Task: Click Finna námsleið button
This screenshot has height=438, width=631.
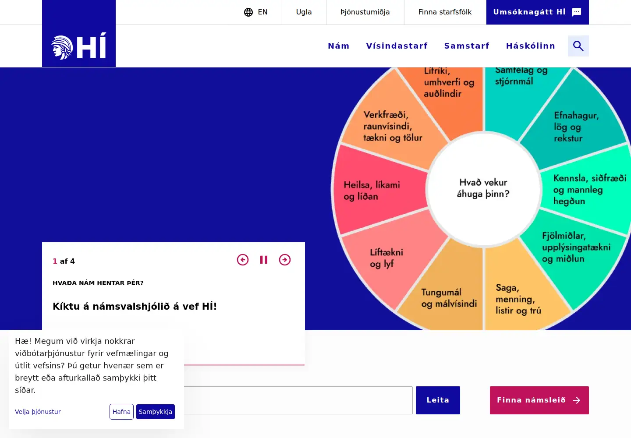Action: [539, 400]
